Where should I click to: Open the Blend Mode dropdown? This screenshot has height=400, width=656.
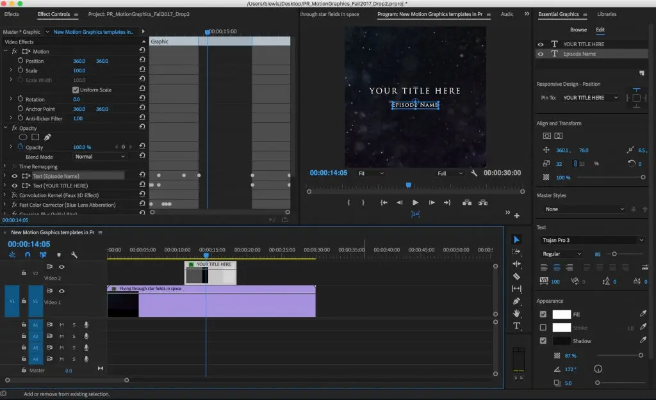[99, 156]
